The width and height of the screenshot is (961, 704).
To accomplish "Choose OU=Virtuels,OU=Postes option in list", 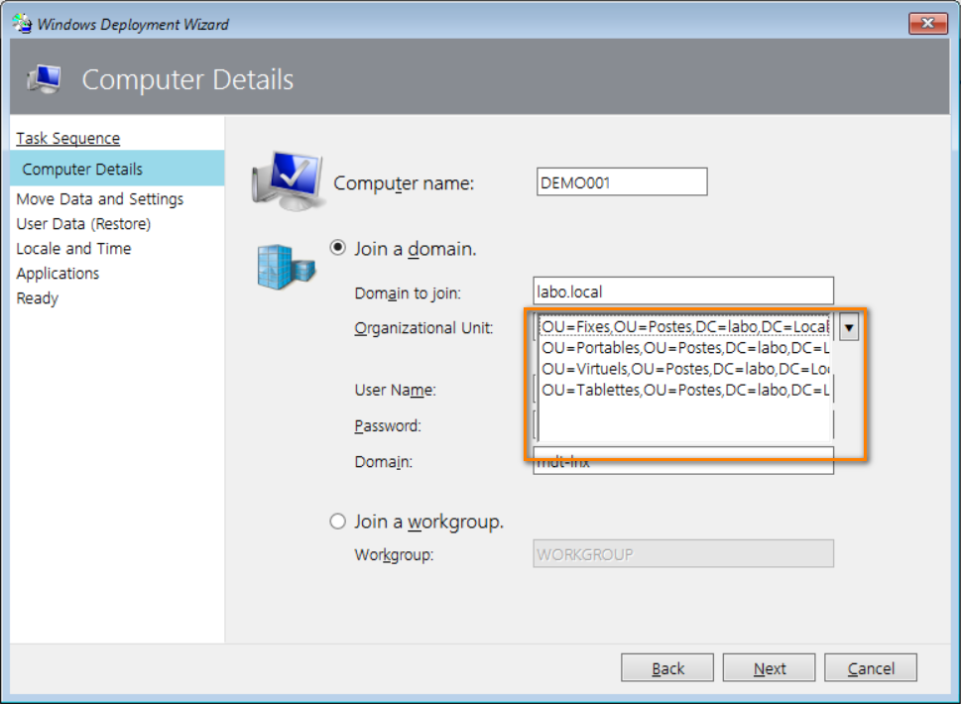I will tap(684, 369).
